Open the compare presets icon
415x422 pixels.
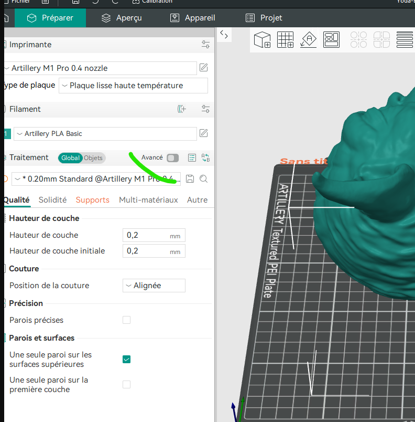point(205,157)
